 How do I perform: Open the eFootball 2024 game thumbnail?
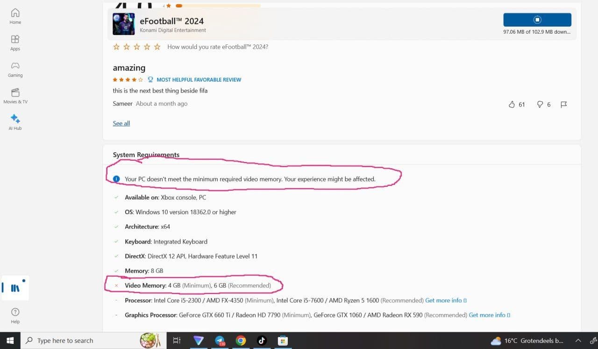point(123,24)
